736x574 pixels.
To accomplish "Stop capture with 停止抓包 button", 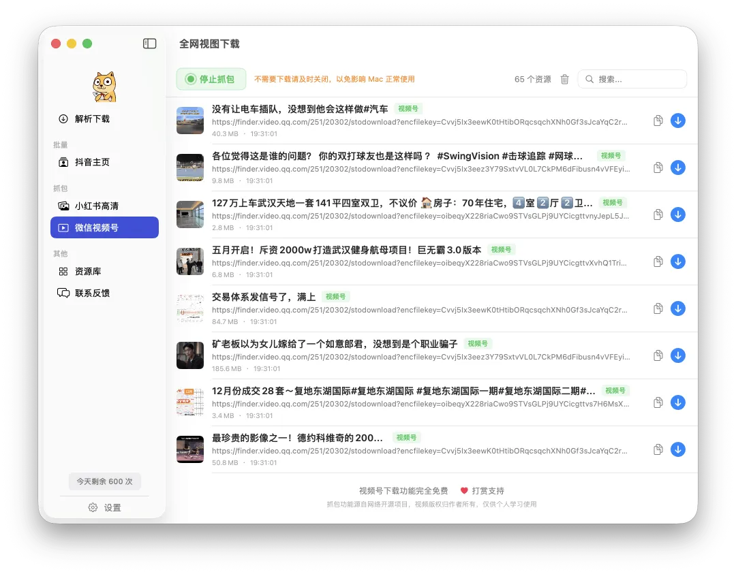I will (211, 79).
